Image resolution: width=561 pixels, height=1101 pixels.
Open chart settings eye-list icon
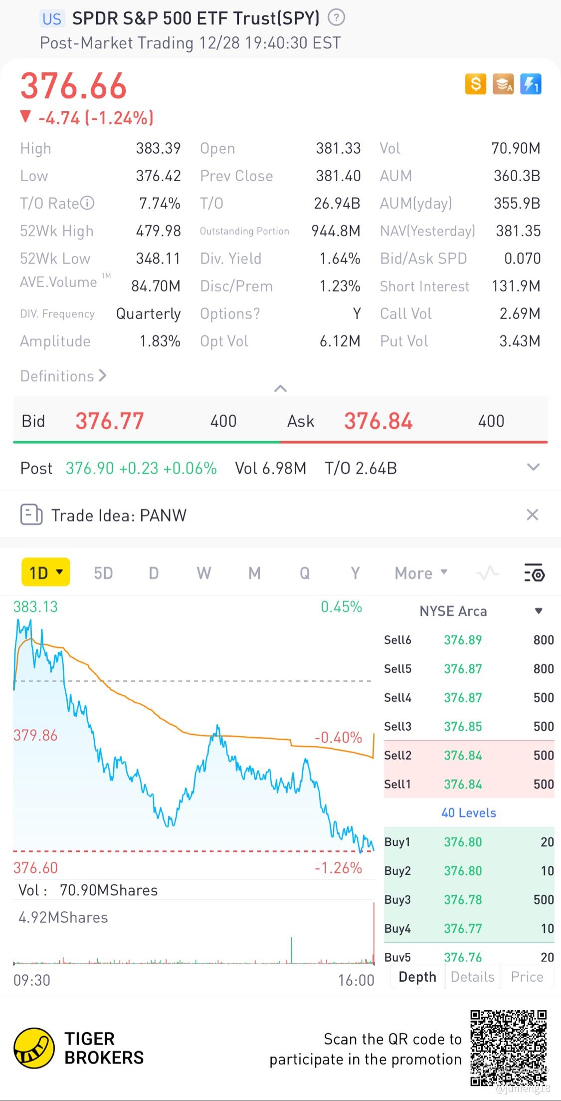tap(534, 573)
